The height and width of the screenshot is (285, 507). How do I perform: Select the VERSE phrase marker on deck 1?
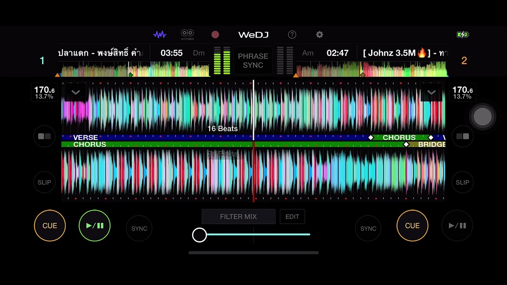pyautogui.click(x=86, y=138)
